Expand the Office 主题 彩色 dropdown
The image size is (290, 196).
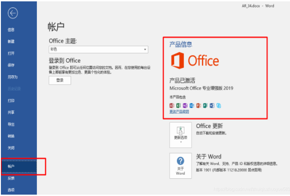tap(98, 50)
